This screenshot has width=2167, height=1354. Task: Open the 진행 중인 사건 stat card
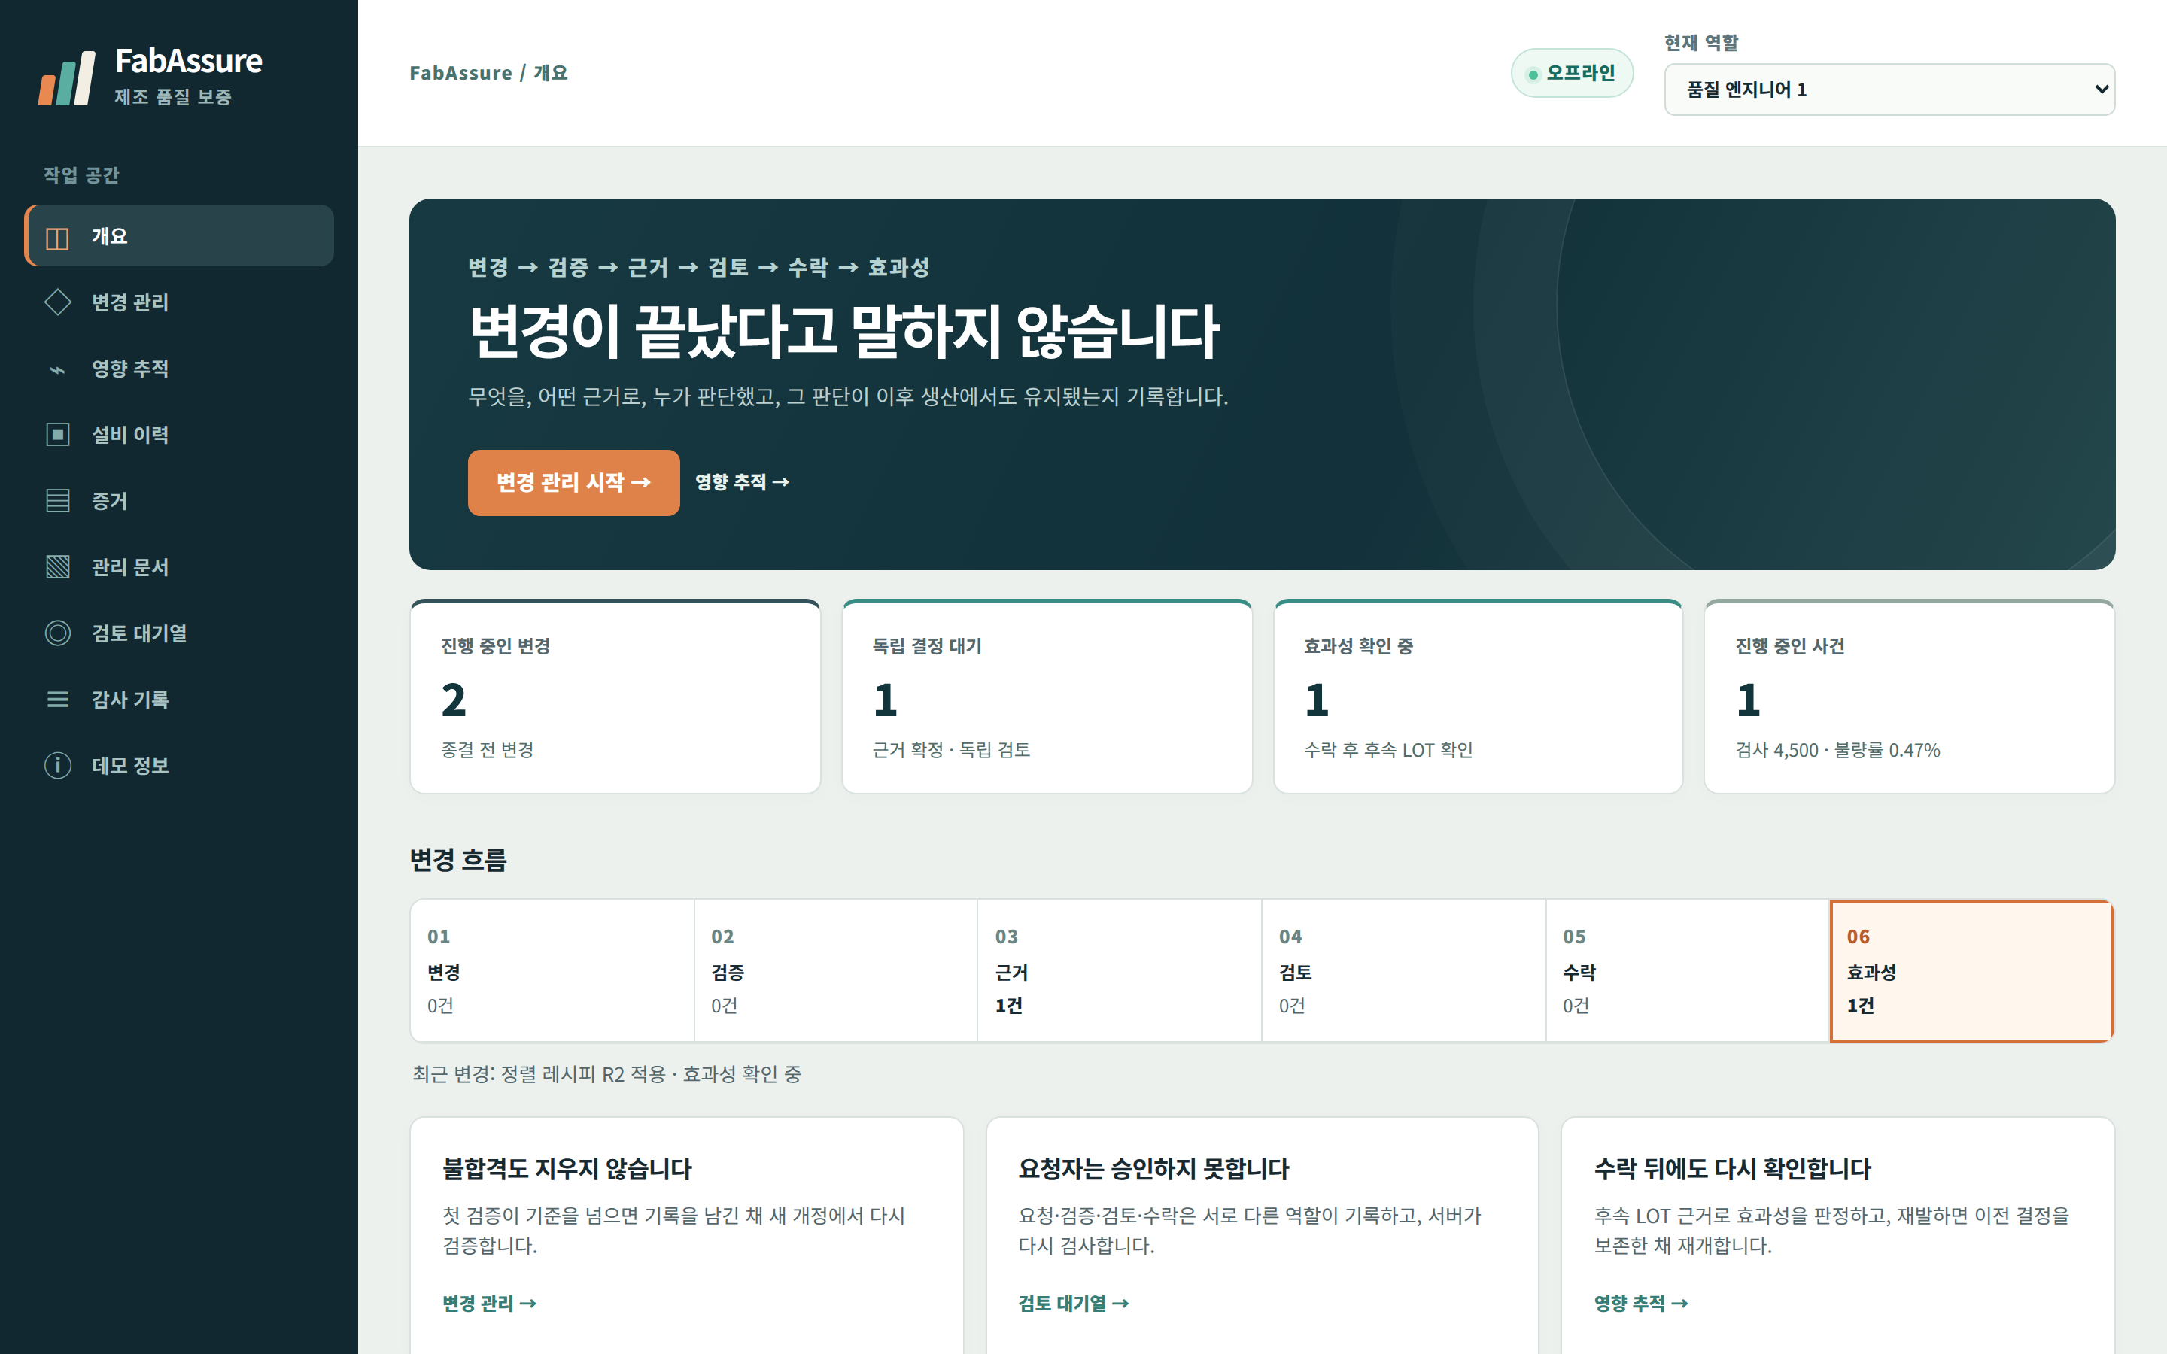coord(1909,697)
